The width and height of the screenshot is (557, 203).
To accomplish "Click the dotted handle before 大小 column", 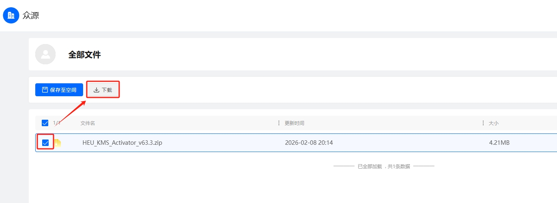I will click(x=483, y=123).
